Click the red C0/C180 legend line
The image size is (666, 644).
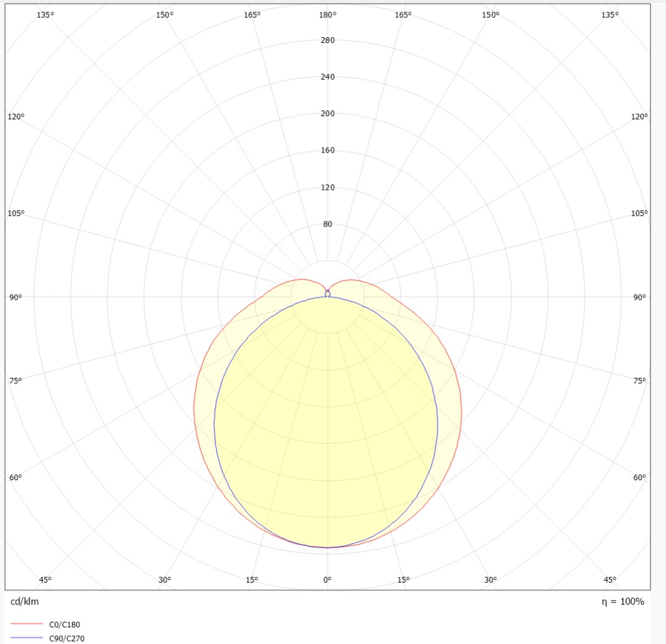[x=26, y=624]
